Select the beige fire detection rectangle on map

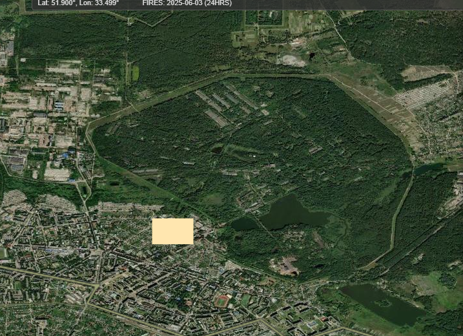173,231
